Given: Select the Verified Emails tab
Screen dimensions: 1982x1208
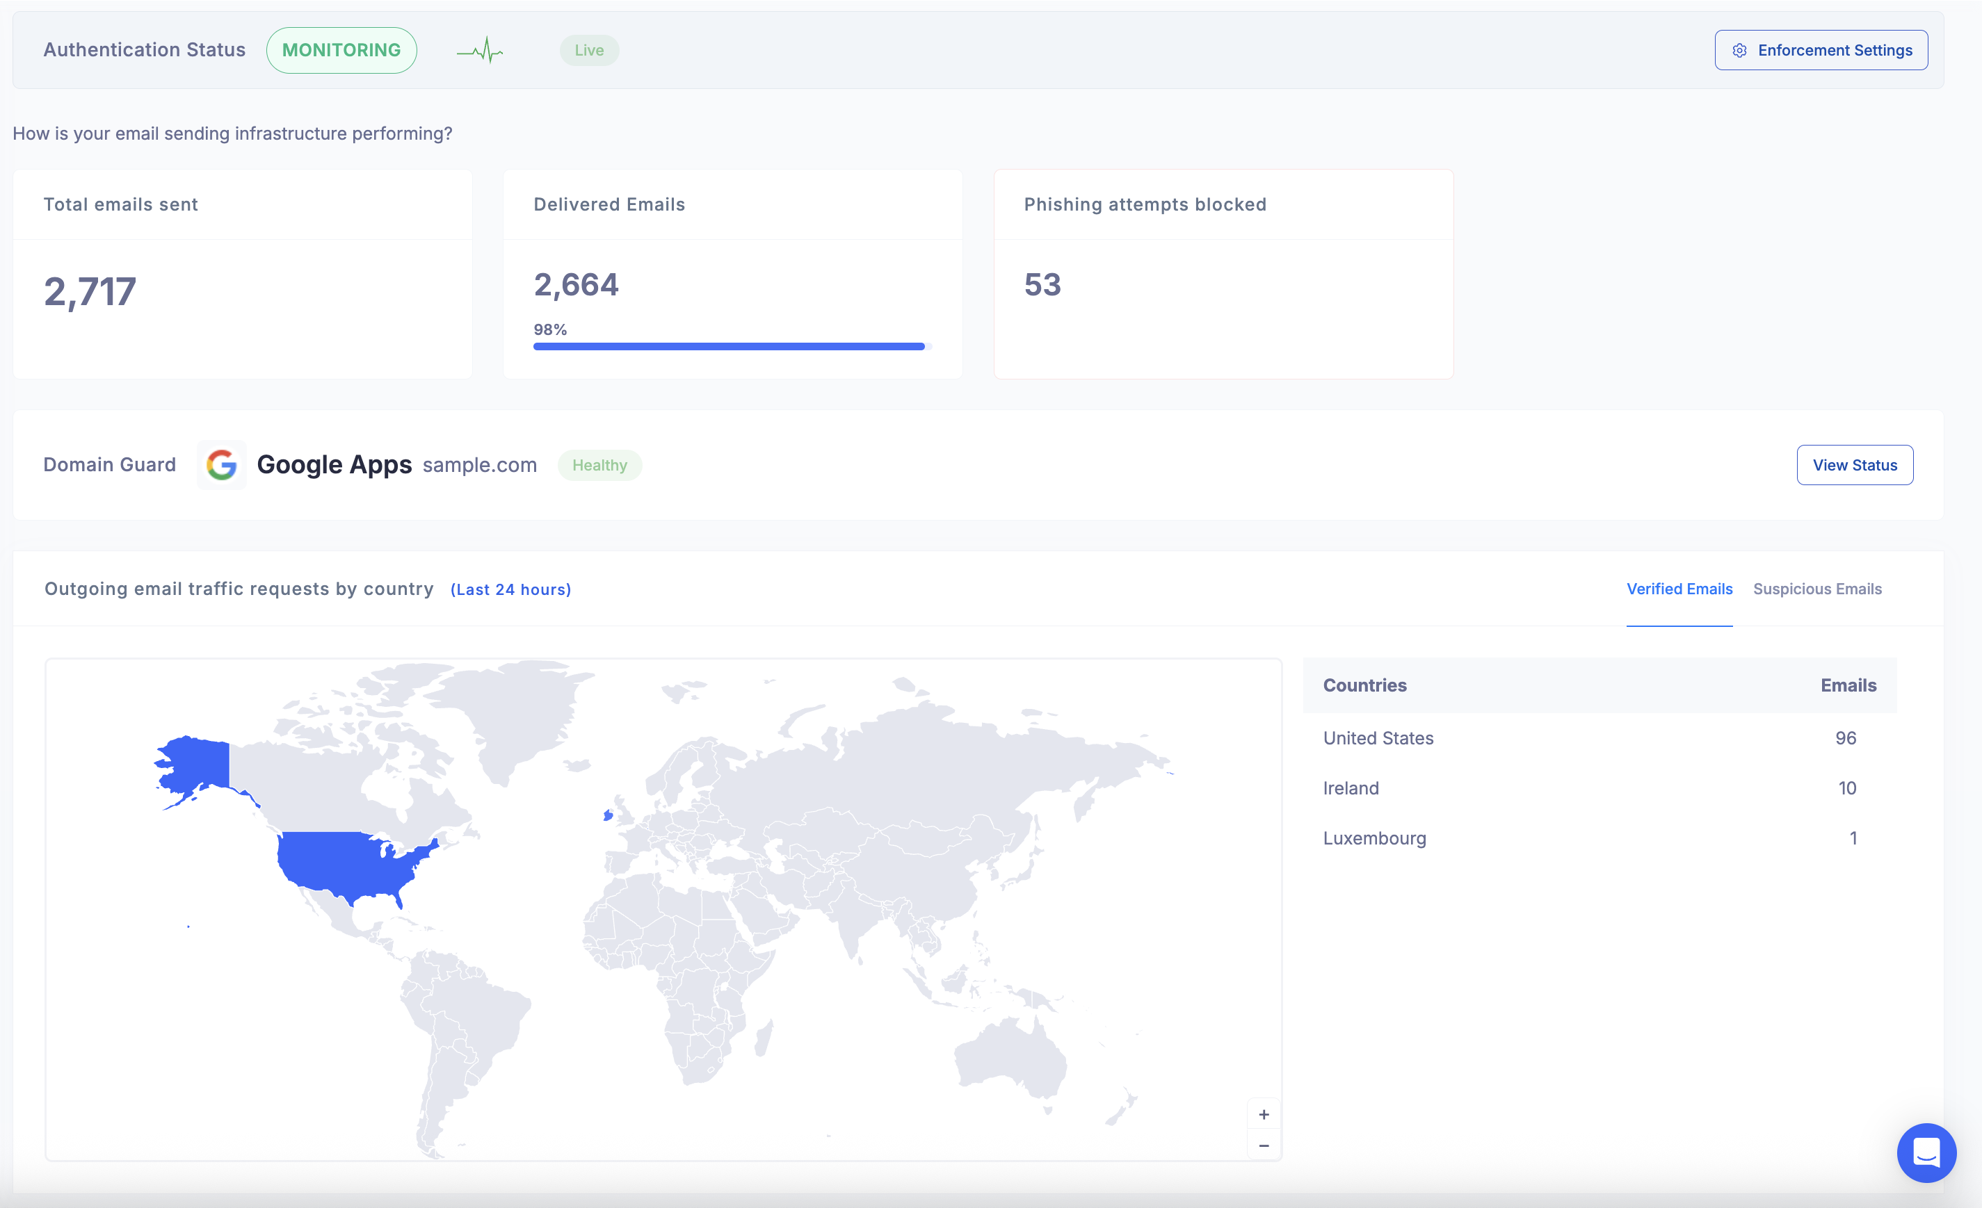Looking at the screenshot, I should [x=1679, y=589].
